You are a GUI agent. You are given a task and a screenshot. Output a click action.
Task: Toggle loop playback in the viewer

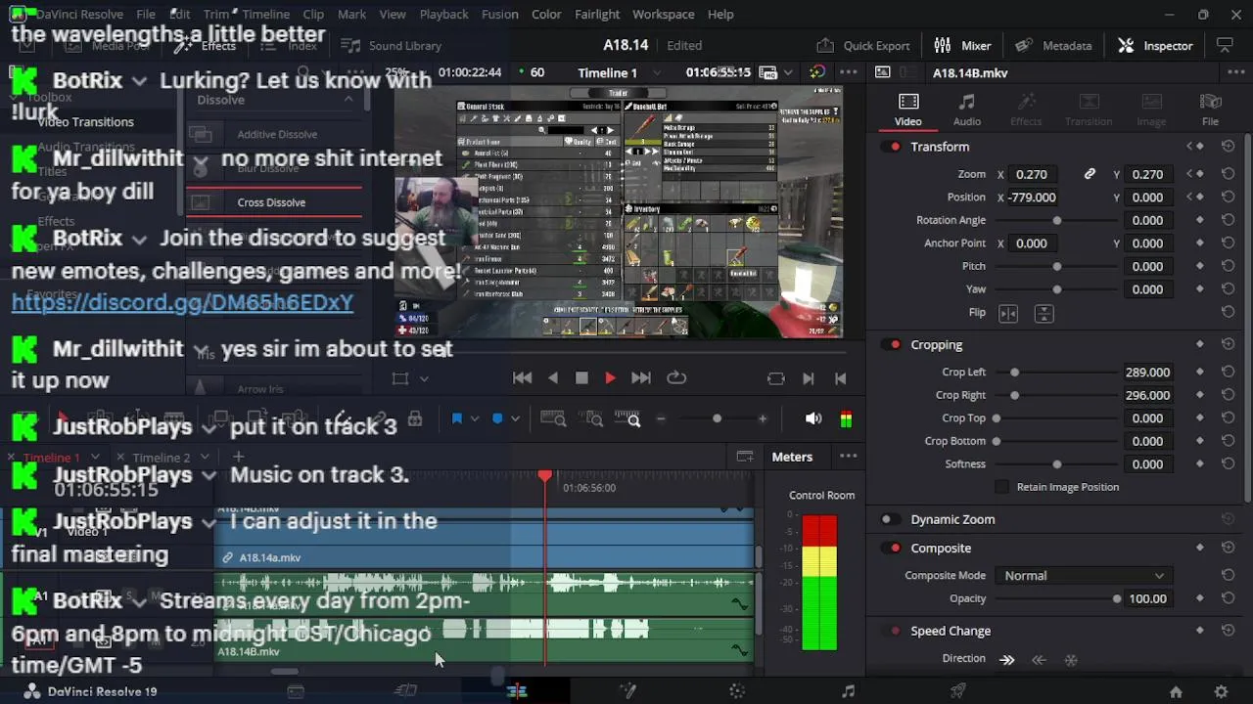(675, 378)
